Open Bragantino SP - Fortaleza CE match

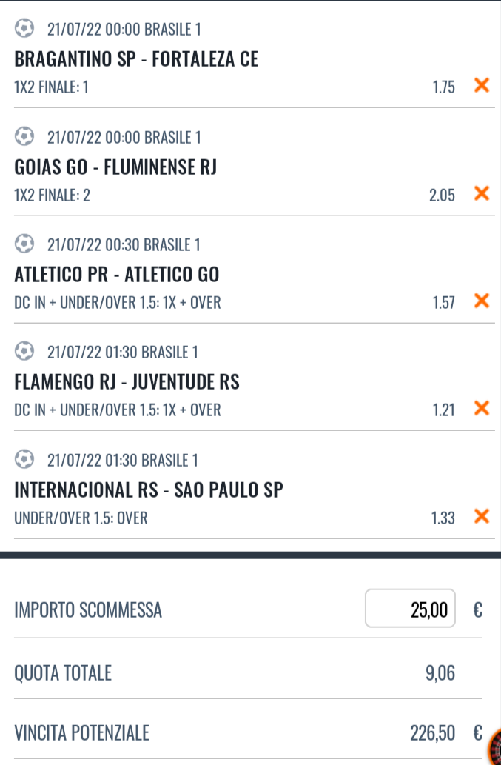click(x=136, y=59)
